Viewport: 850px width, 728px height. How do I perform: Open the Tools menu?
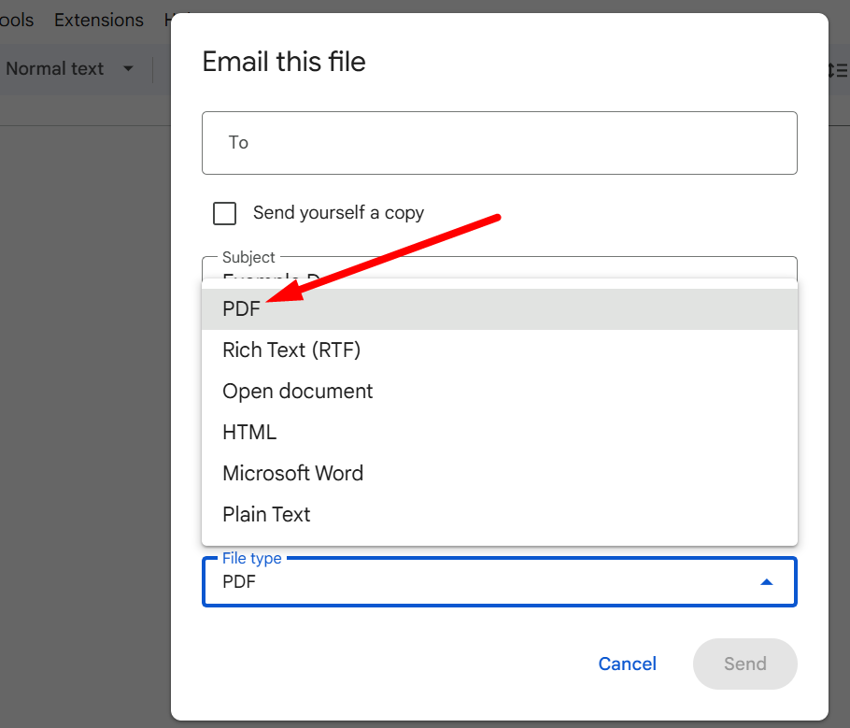point(17,20)
